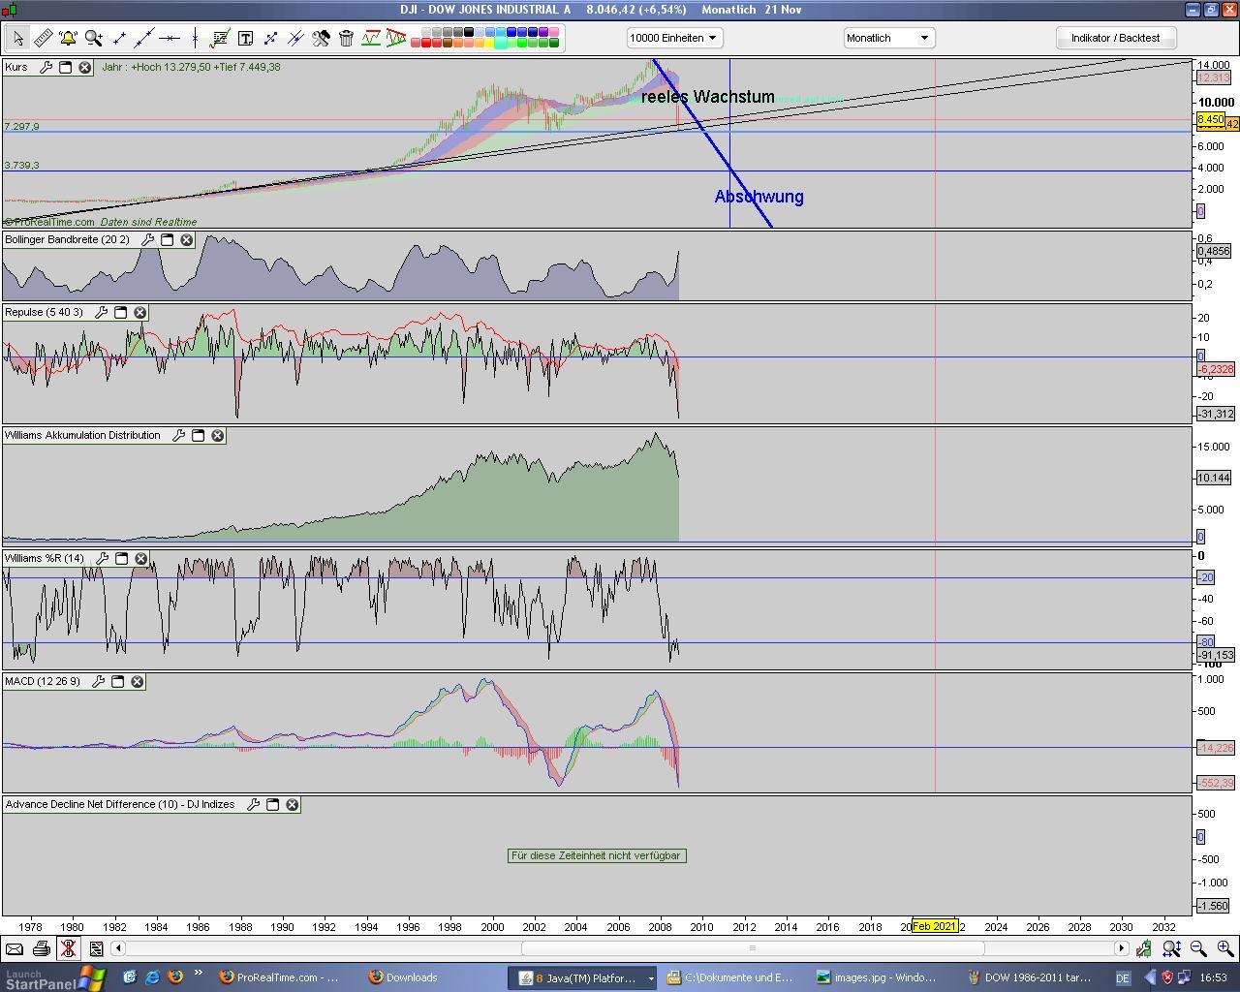Image resolution: width=1240 pixels, height=992 pixels.
Task: Toggle the red crossed-out icon in the bottom bar
Action: 68,948
